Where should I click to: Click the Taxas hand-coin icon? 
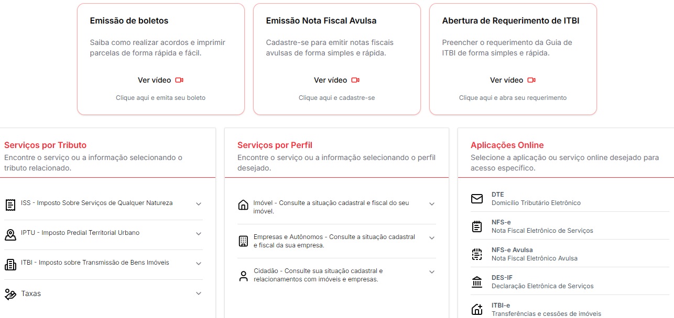pos(10,294)
